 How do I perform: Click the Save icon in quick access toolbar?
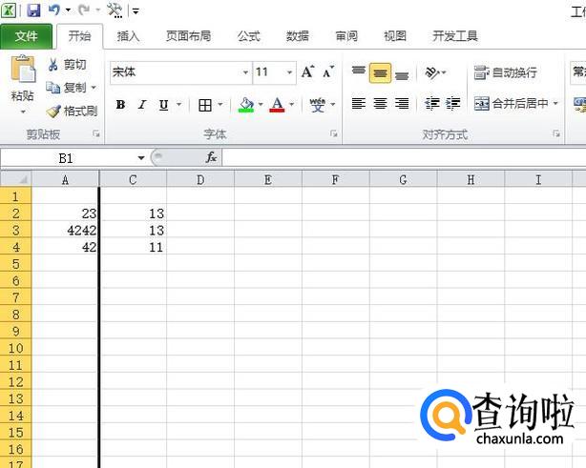click(x=34, y=10)
